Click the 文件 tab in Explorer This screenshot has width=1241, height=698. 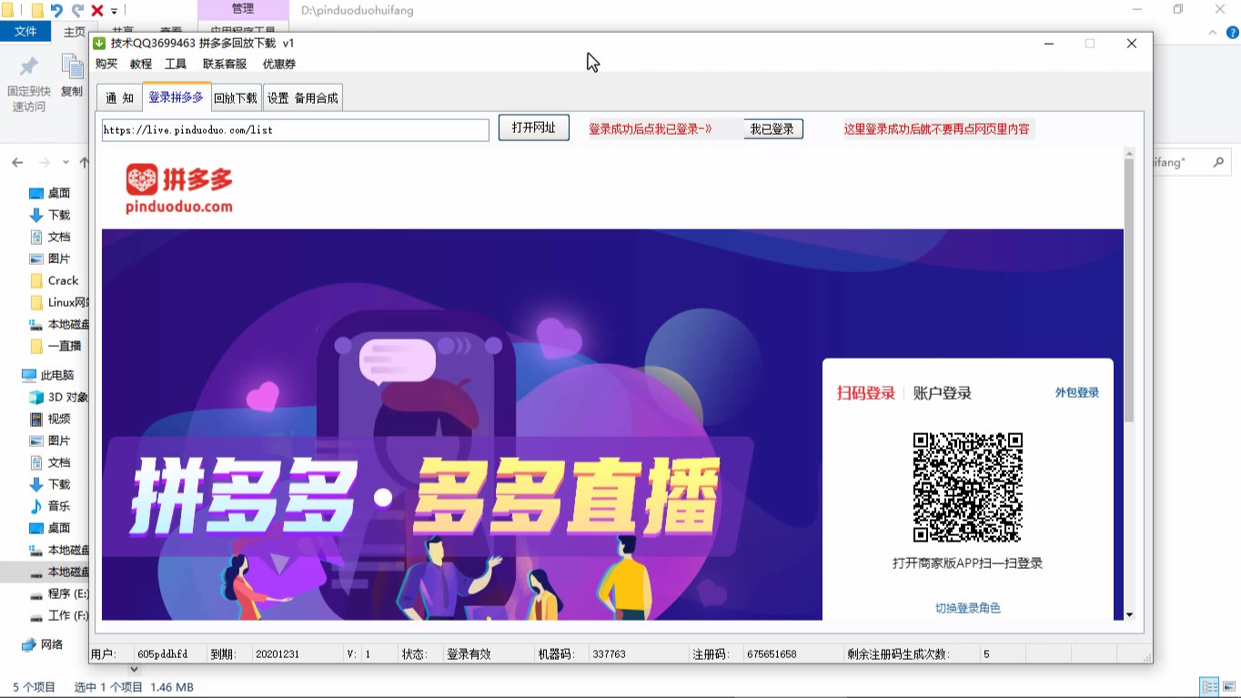25,32
